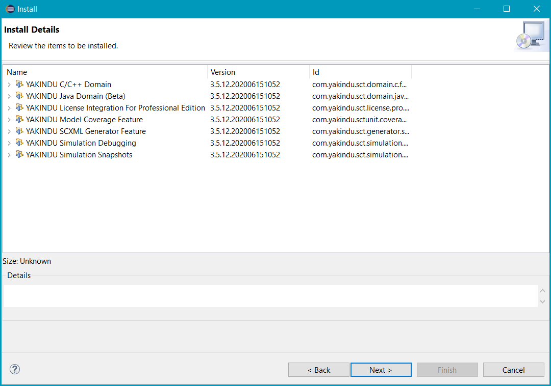Open the help question mark icon
Screen dimensions: 551x386
[15, 369]
